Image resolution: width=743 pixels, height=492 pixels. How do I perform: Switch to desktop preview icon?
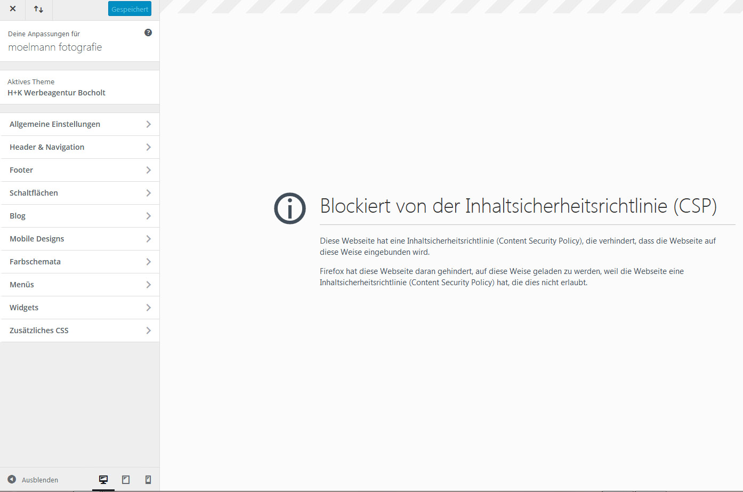[x=103, y=480]
